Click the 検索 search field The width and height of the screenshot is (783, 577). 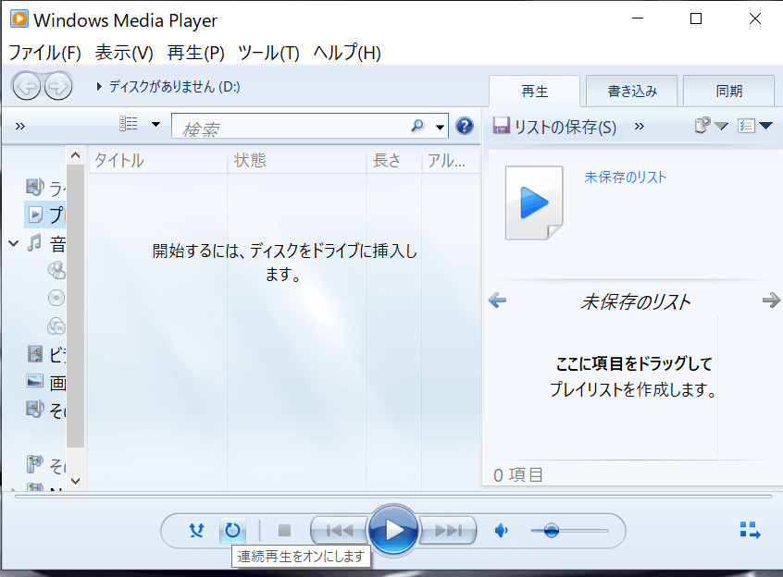coord(292,126)
